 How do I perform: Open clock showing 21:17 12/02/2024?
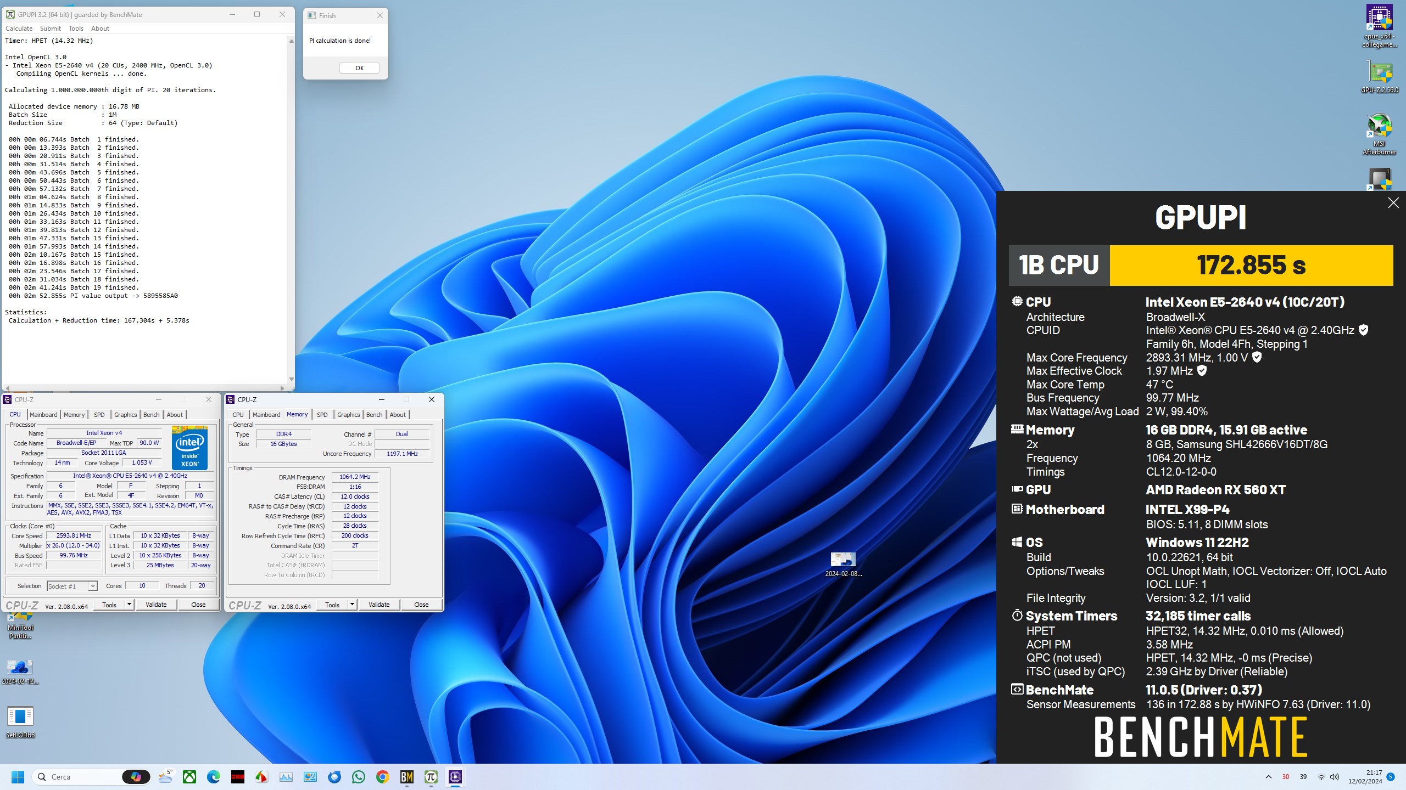click(1364, 777)
